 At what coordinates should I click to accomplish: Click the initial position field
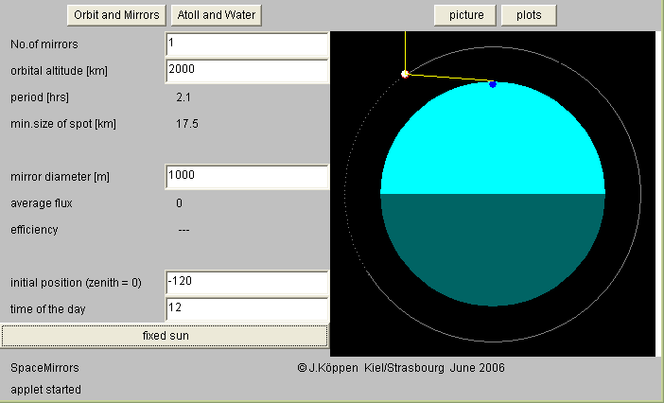point(246,283)
